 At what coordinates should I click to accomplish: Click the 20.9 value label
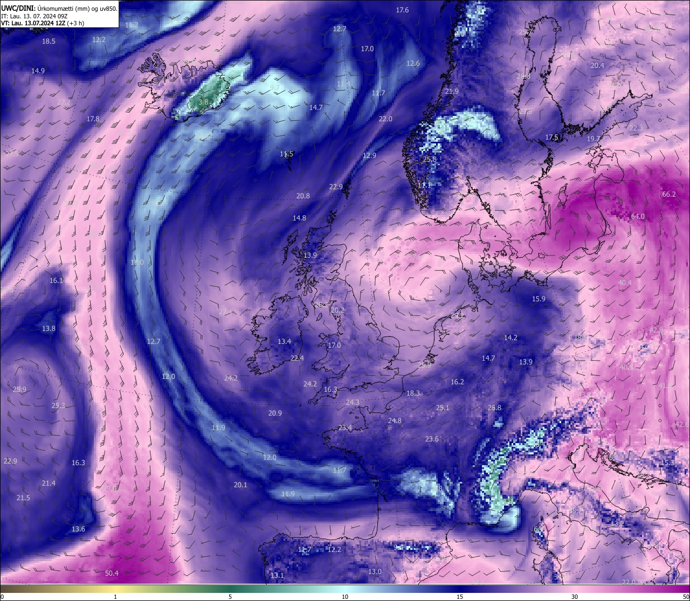[x=275, y=413]
